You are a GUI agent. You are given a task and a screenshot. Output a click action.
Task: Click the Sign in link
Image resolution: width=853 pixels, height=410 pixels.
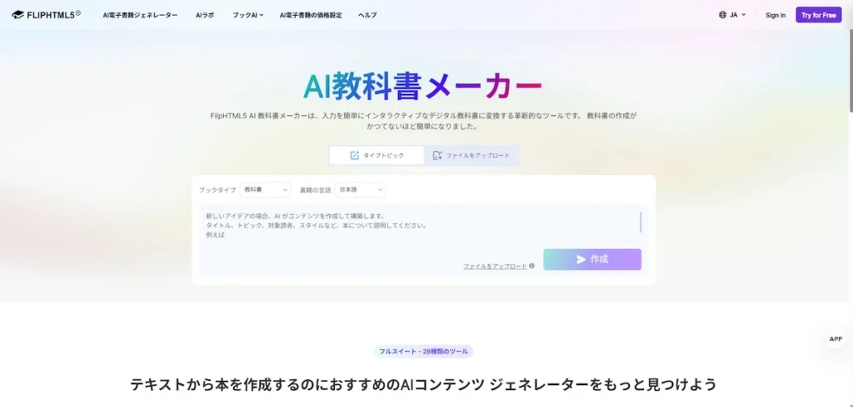click(776, 15)
